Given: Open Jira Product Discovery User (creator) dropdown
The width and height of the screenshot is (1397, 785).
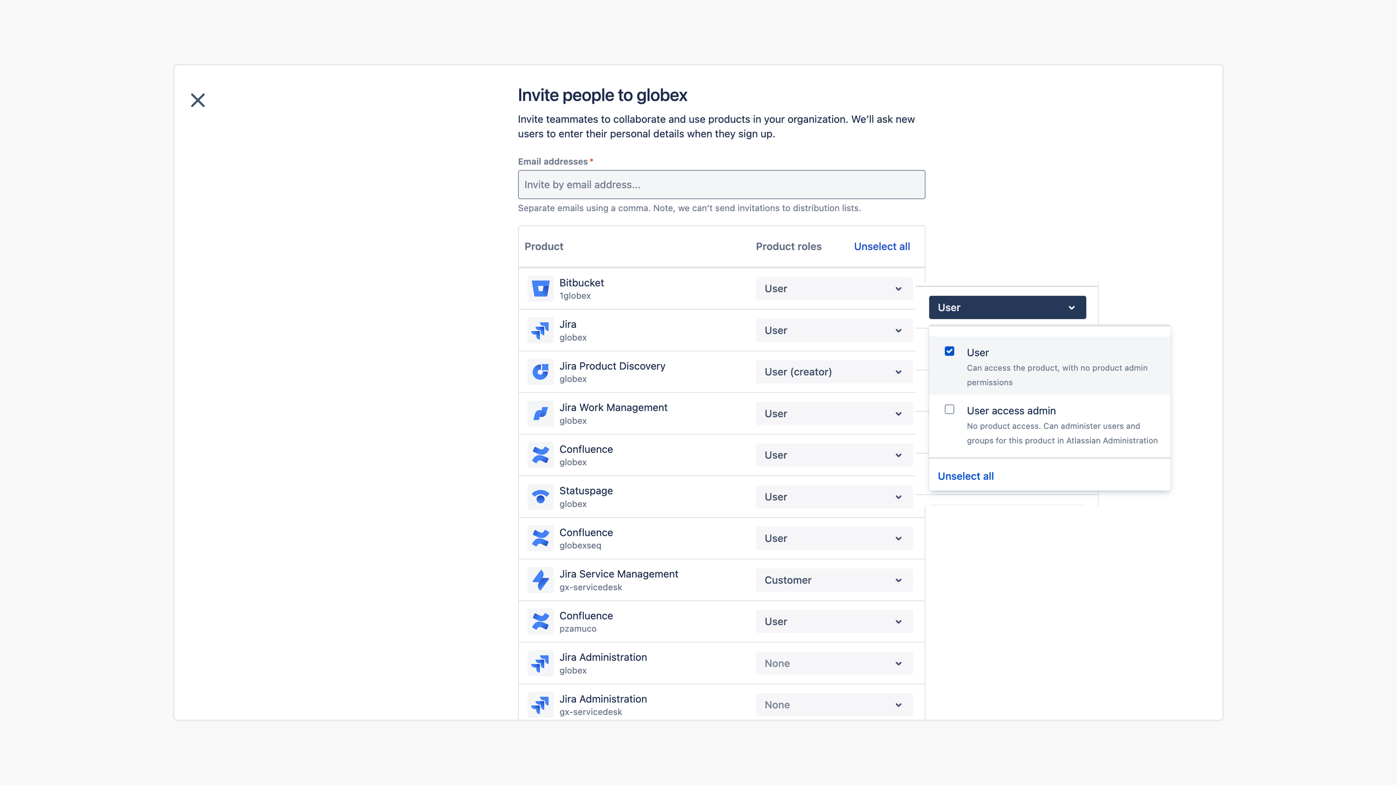Looking at the screenshot, I should tap(834, 372).
